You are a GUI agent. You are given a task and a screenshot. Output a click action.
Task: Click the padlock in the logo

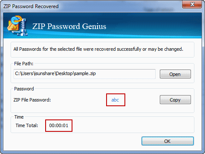[x=12, y=26]
